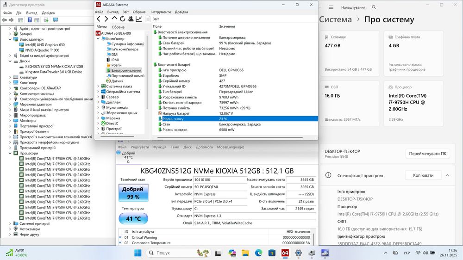The image size is (463, 260).
Task: Collapse the Відеоадаптери node in Device Manager
Action: coord(10,39)
